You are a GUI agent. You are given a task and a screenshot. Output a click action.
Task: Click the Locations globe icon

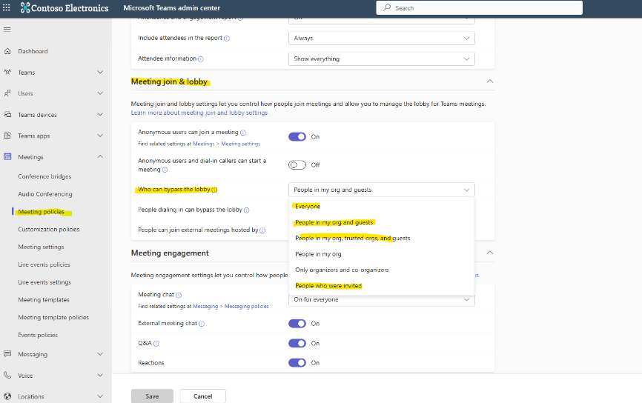[x=7, y=396]
